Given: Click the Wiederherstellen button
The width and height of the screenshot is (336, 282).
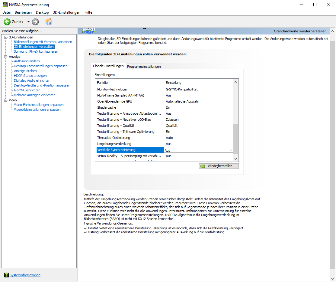Looking at the screenshot, I should [x=219, y=166].
